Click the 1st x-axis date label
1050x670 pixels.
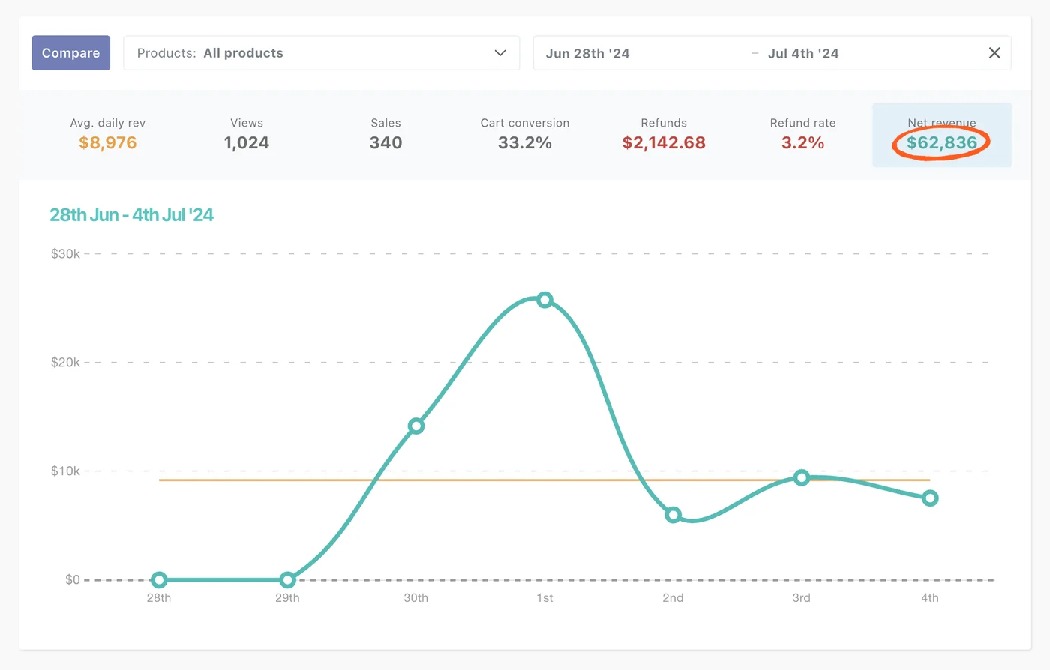pyautogui.click(x=544, y=598)
